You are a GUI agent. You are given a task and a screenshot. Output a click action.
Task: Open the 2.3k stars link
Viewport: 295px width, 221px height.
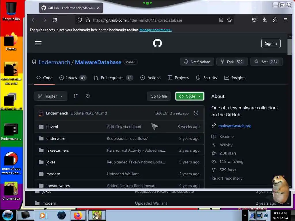point(228,153)
